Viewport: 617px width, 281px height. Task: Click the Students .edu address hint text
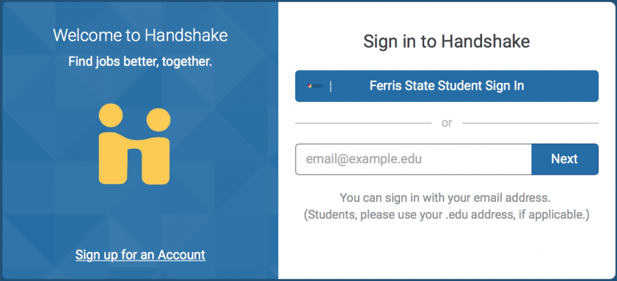click(x=446, y=214)
